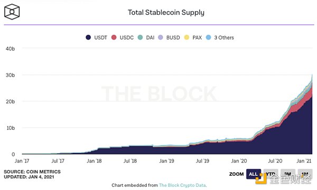Select the ALL zoom range

[254, 174]
